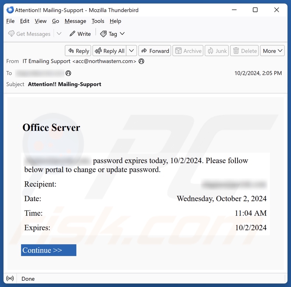Open the Tag dropdown
The height and width of the screenshot is (287, 291).
pos(112,34)
